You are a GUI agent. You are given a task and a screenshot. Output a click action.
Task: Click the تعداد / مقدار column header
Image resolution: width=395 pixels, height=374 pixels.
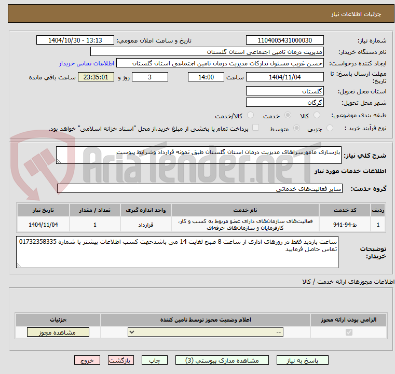94,210
